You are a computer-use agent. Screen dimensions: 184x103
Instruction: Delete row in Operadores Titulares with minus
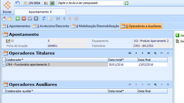click(161, 53)
